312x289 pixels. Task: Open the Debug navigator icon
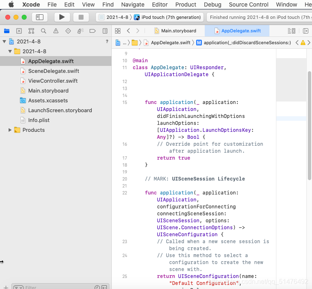80,31
